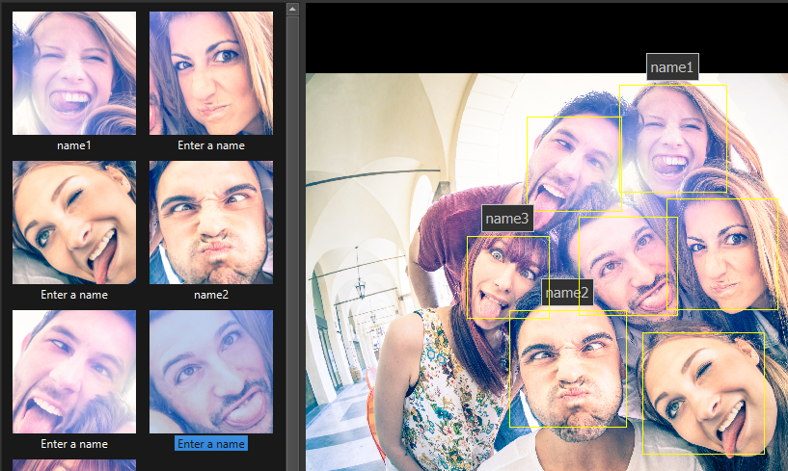Viewport: 788px width, 471px height.
Task: Click 'Enter a name' under tongue-out man thumbnail
Action: (74, 444)
